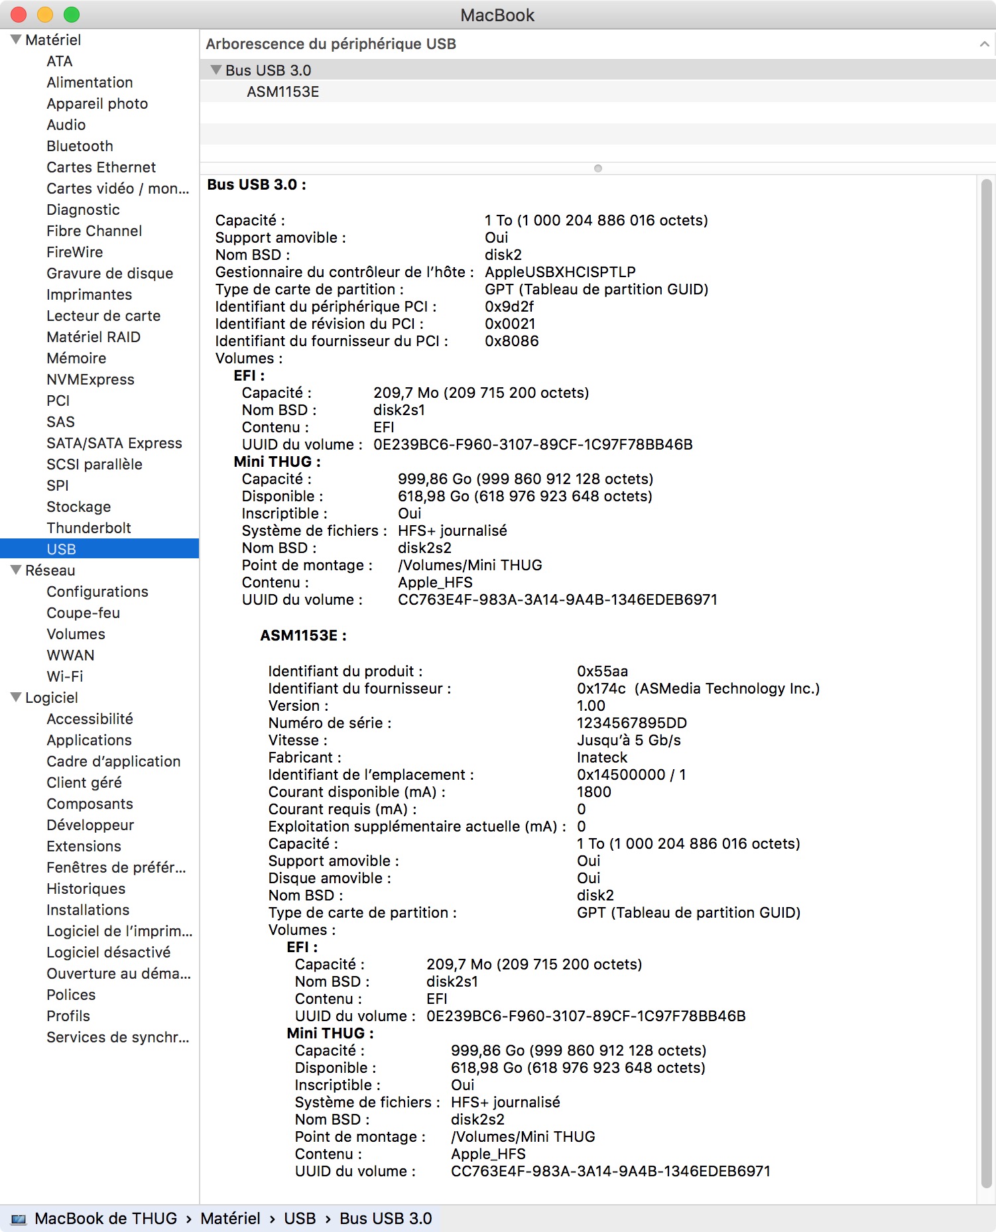Open Composants in sidebar
Viewport: 996px width, 1232px height.
pyautogui.click(x=90, y=804)
